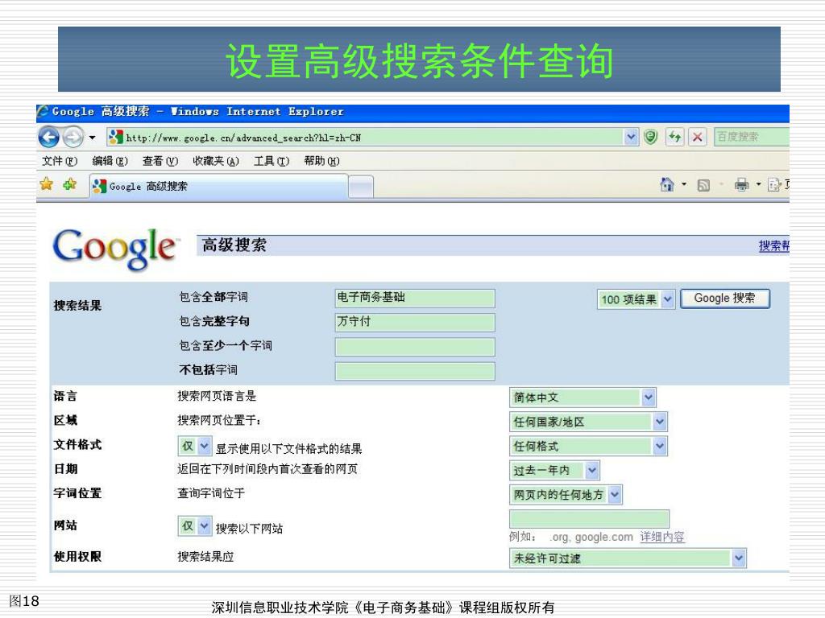Expand the Print button dropdown arrow
Viewport: 825px width, 618px height.
758,184
